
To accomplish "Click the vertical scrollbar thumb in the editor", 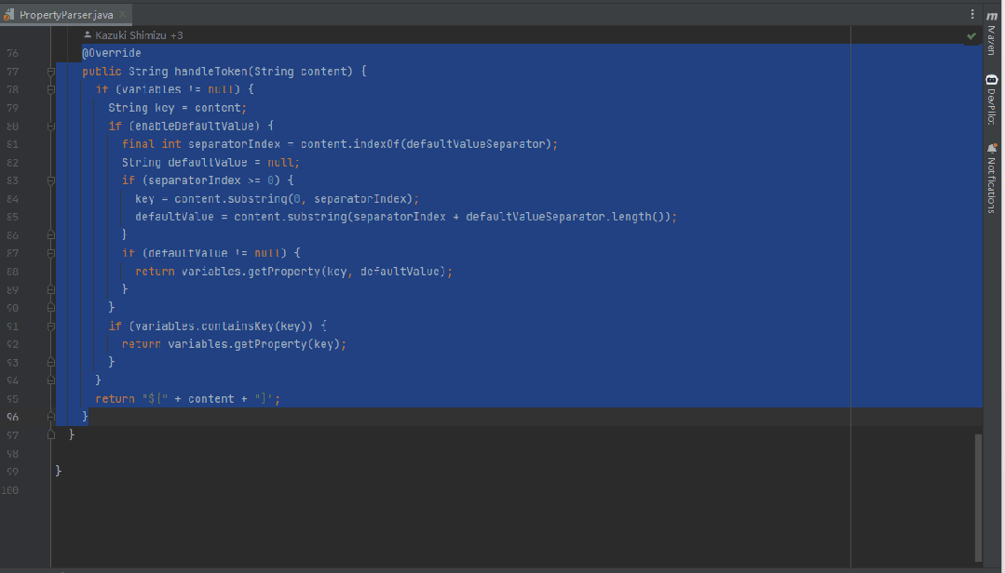I will click(x=977, y=496).
